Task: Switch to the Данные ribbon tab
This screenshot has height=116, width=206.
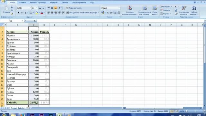Action: click(x=65, y=3)
